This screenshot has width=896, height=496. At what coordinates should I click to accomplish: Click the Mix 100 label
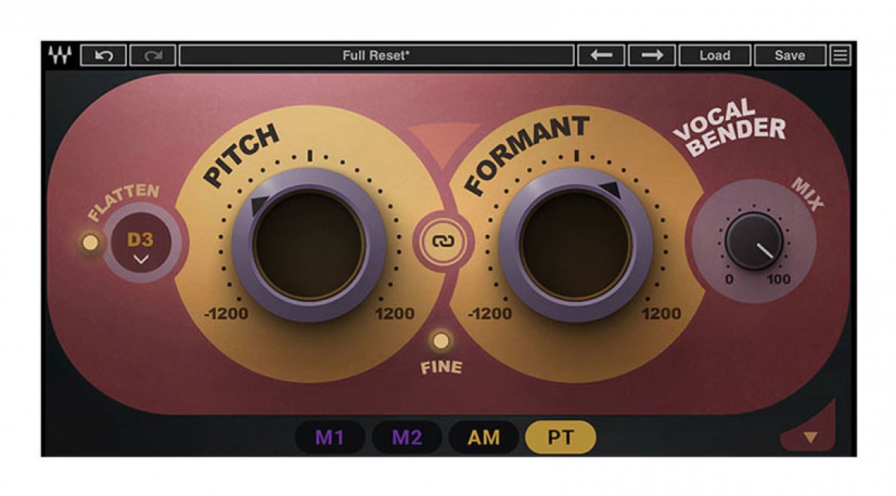click(x=779, y=280)
